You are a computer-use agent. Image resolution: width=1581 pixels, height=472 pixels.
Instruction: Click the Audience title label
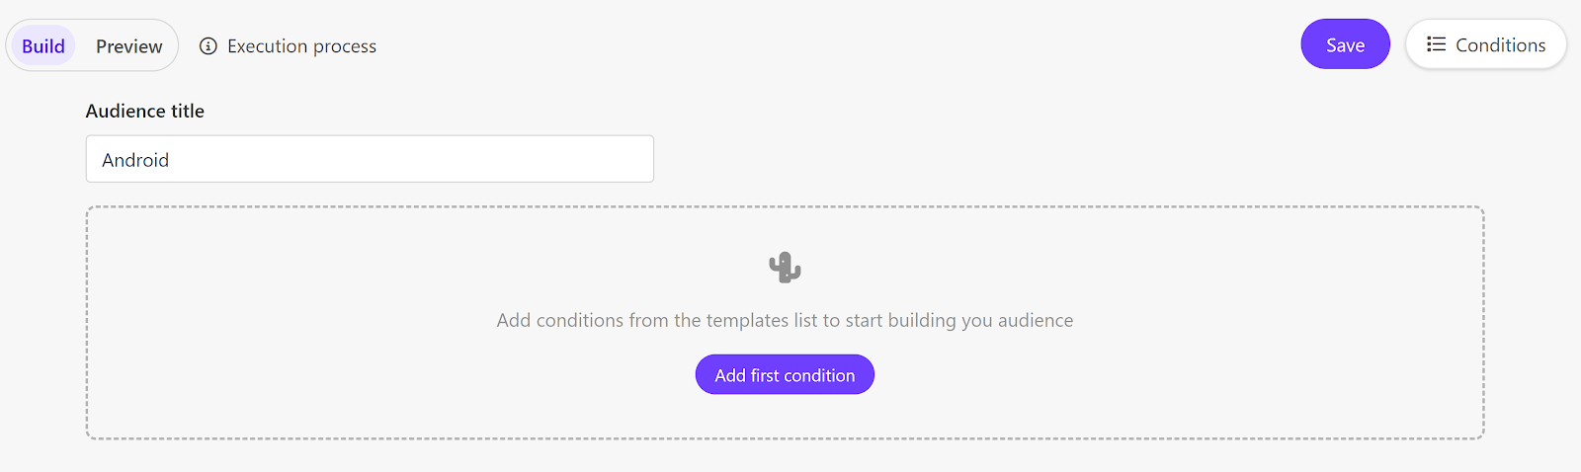click(145, 112)
